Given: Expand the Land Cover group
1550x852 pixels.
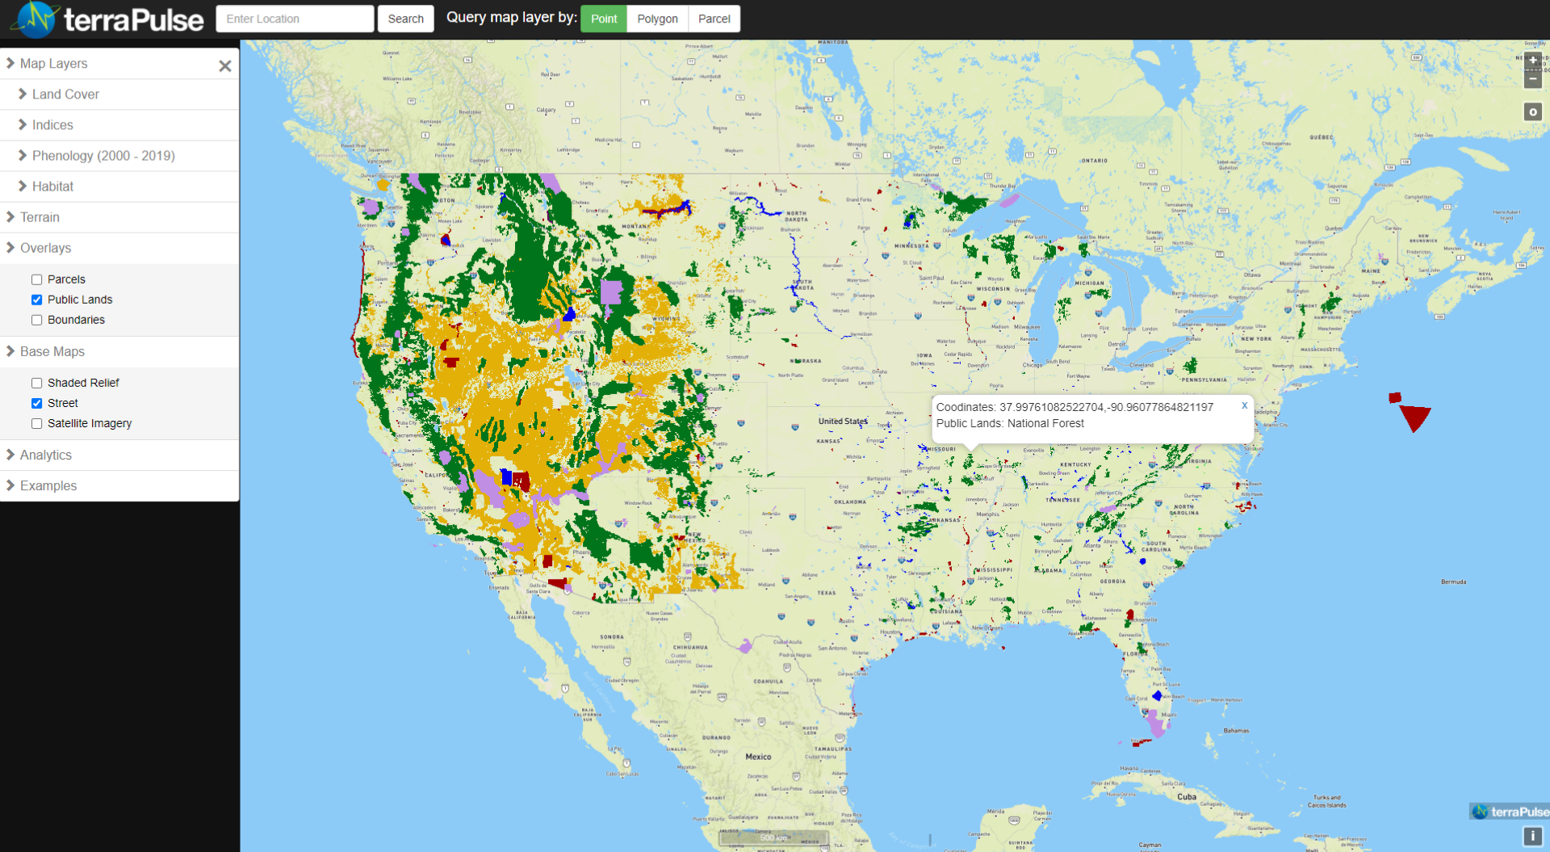Looking at the screenshot, I should click(119, 94).
